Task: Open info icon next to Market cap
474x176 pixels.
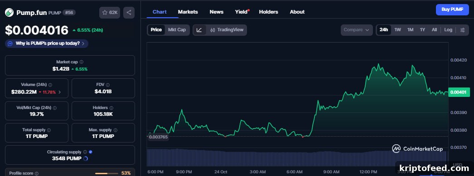Action: (x=81, y=62)
